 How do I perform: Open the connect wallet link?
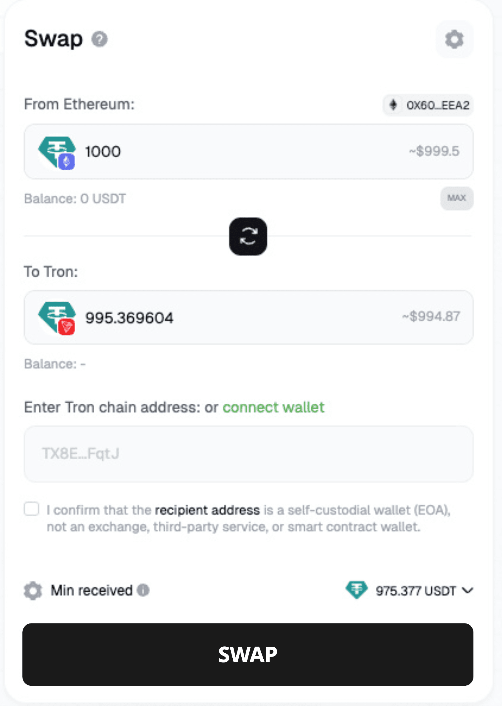click(273, 407)
